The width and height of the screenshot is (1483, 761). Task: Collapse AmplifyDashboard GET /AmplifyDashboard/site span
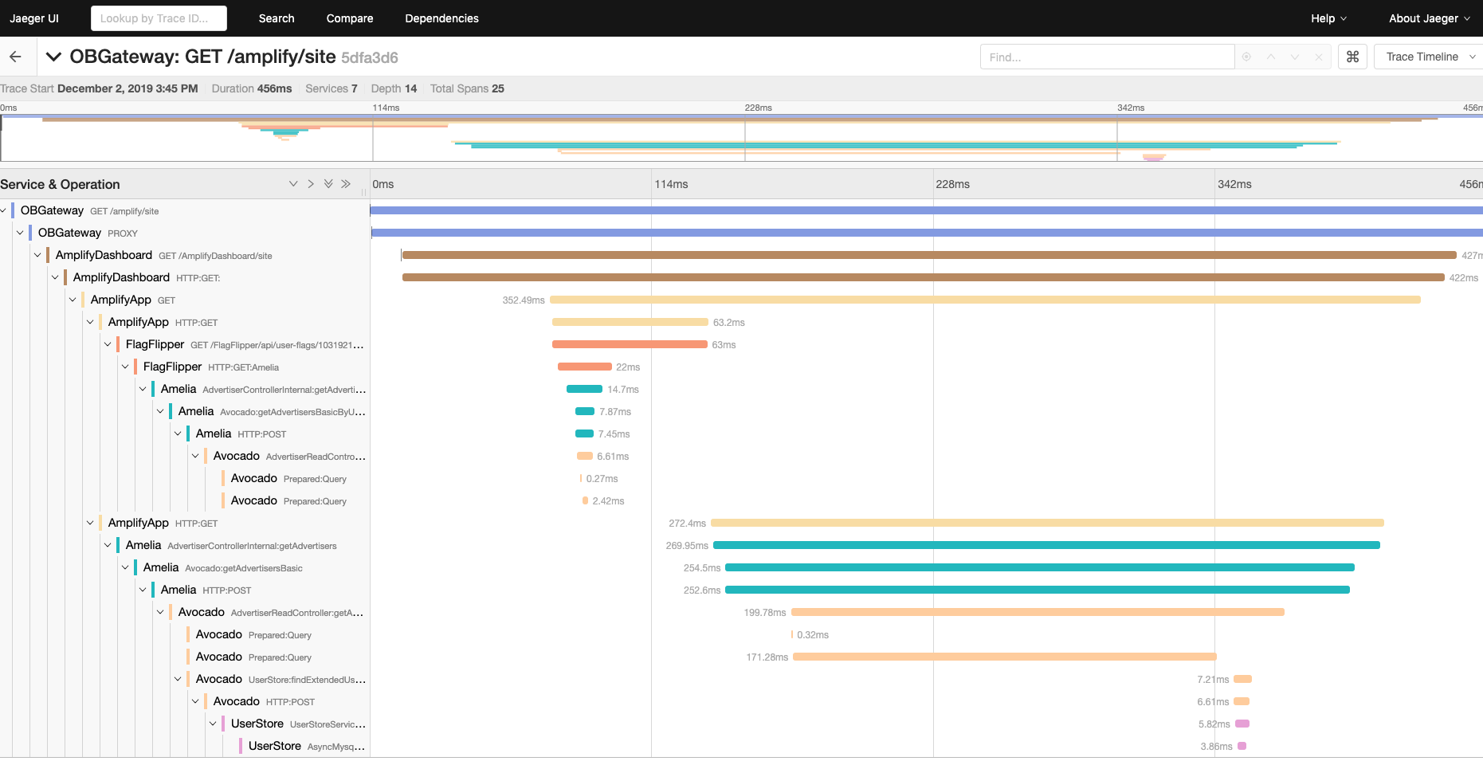(37, 255)
